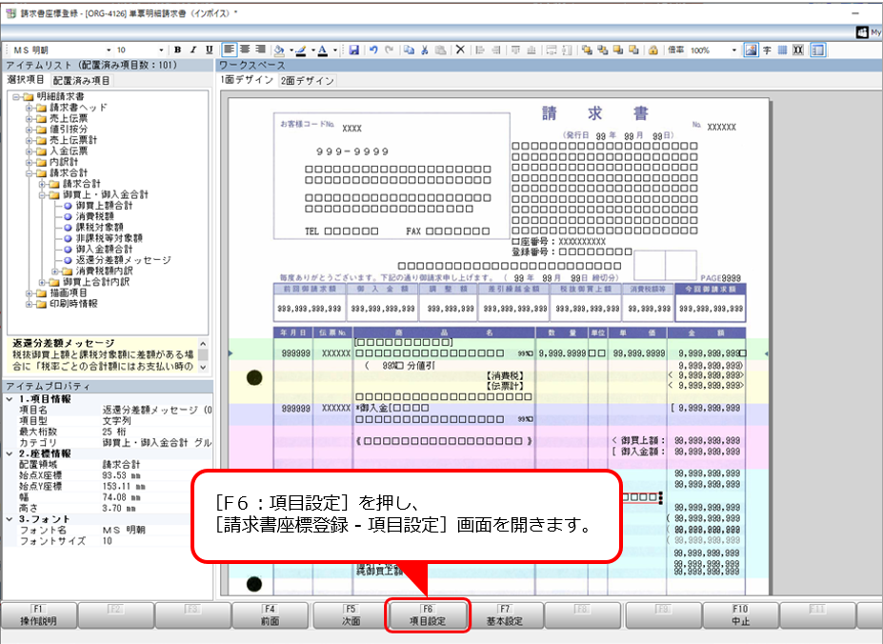Viewport: 883px width, 644px height.
Task: Click second layer-order icon in toolbar
Action: click(x=603, y=50)
